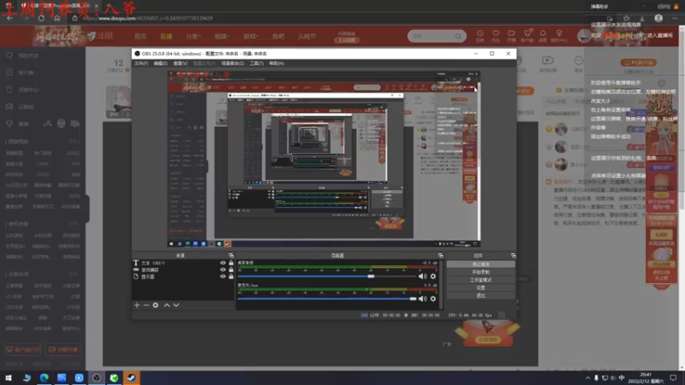
Task: Open Microsoft Edge from the taskbar
Action: click(45, 377)
